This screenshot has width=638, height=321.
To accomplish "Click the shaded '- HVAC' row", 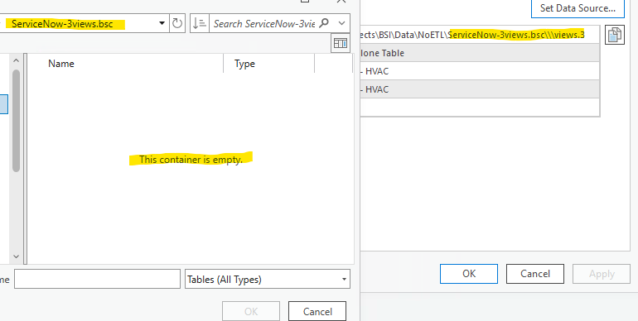I will (480, 89).
